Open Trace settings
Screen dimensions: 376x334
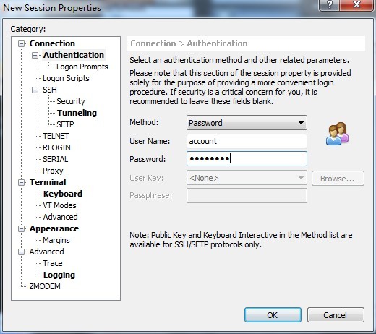pos(53,263)
